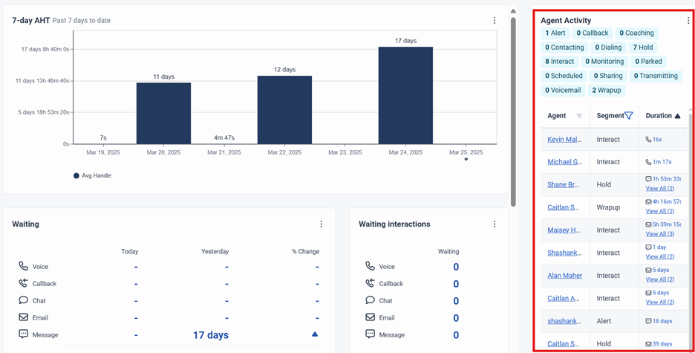Click the phone icon in Kevin's duration cell
The height and width of the screenshot is (353, 695).
click(x=648, y=139)
